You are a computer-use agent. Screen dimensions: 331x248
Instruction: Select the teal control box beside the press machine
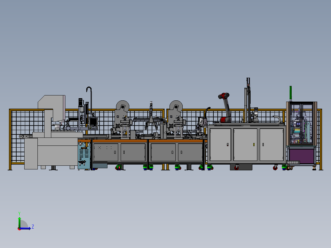[x=84, y=155]
